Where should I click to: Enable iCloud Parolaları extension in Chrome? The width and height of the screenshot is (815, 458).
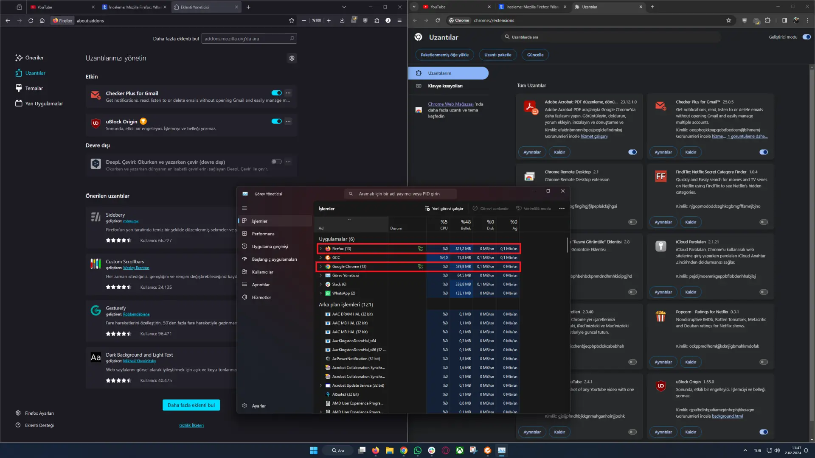764,292
